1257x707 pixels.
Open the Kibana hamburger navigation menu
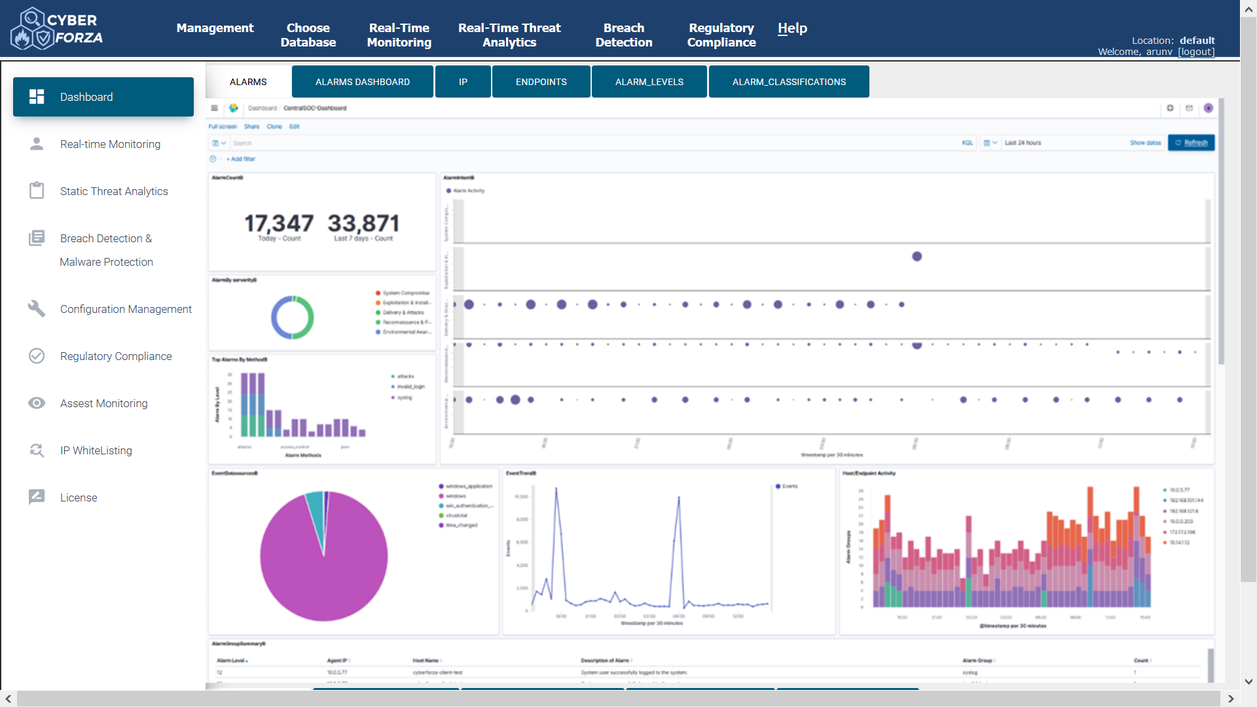pyautogui.click(x=214, y=108)
